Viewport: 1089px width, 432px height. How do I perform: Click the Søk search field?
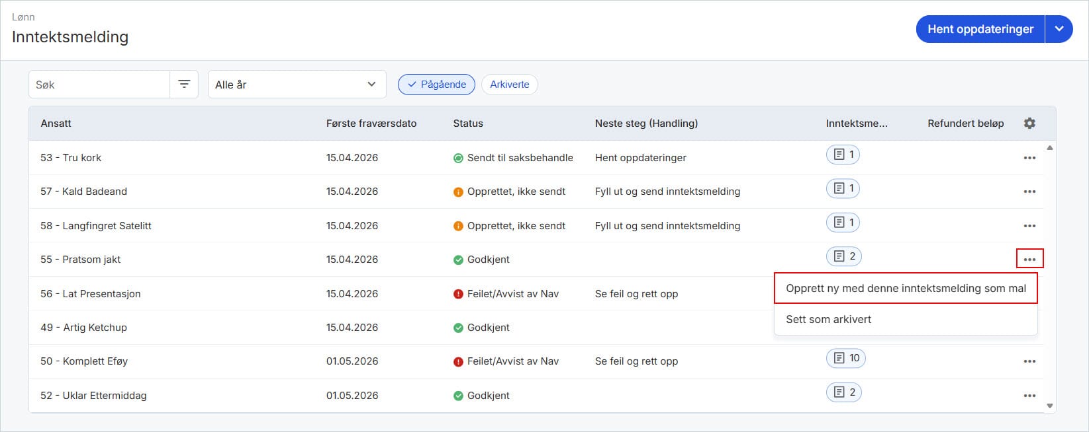(99, 85)
